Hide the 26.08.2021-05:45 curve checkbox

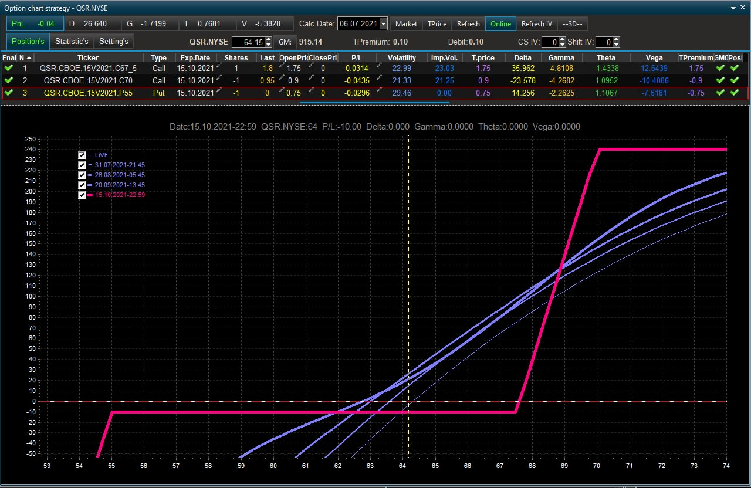point(82,175)
